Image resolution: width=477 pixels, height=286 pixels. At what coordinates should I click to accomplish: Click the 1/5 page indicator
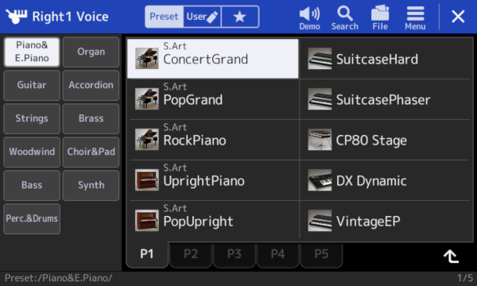click(465, 278)
